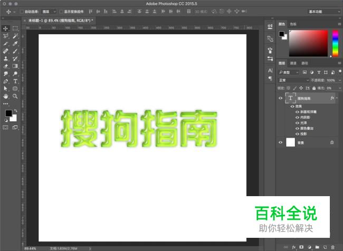Open the Layers panel flyout menu
The width and height of the screenshot is (343, 251).
pos(339,63)
